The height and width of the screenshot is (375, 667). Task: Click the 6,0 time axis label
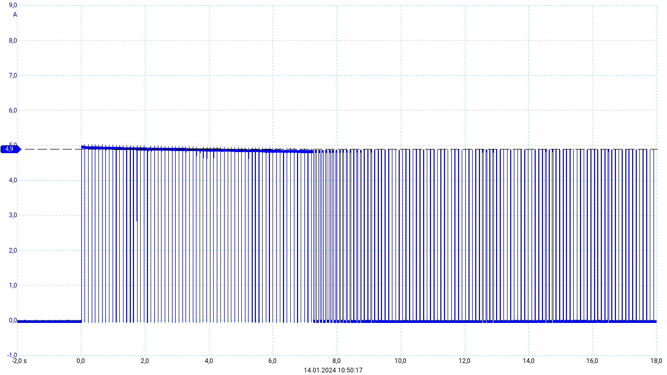click(273, 361)
